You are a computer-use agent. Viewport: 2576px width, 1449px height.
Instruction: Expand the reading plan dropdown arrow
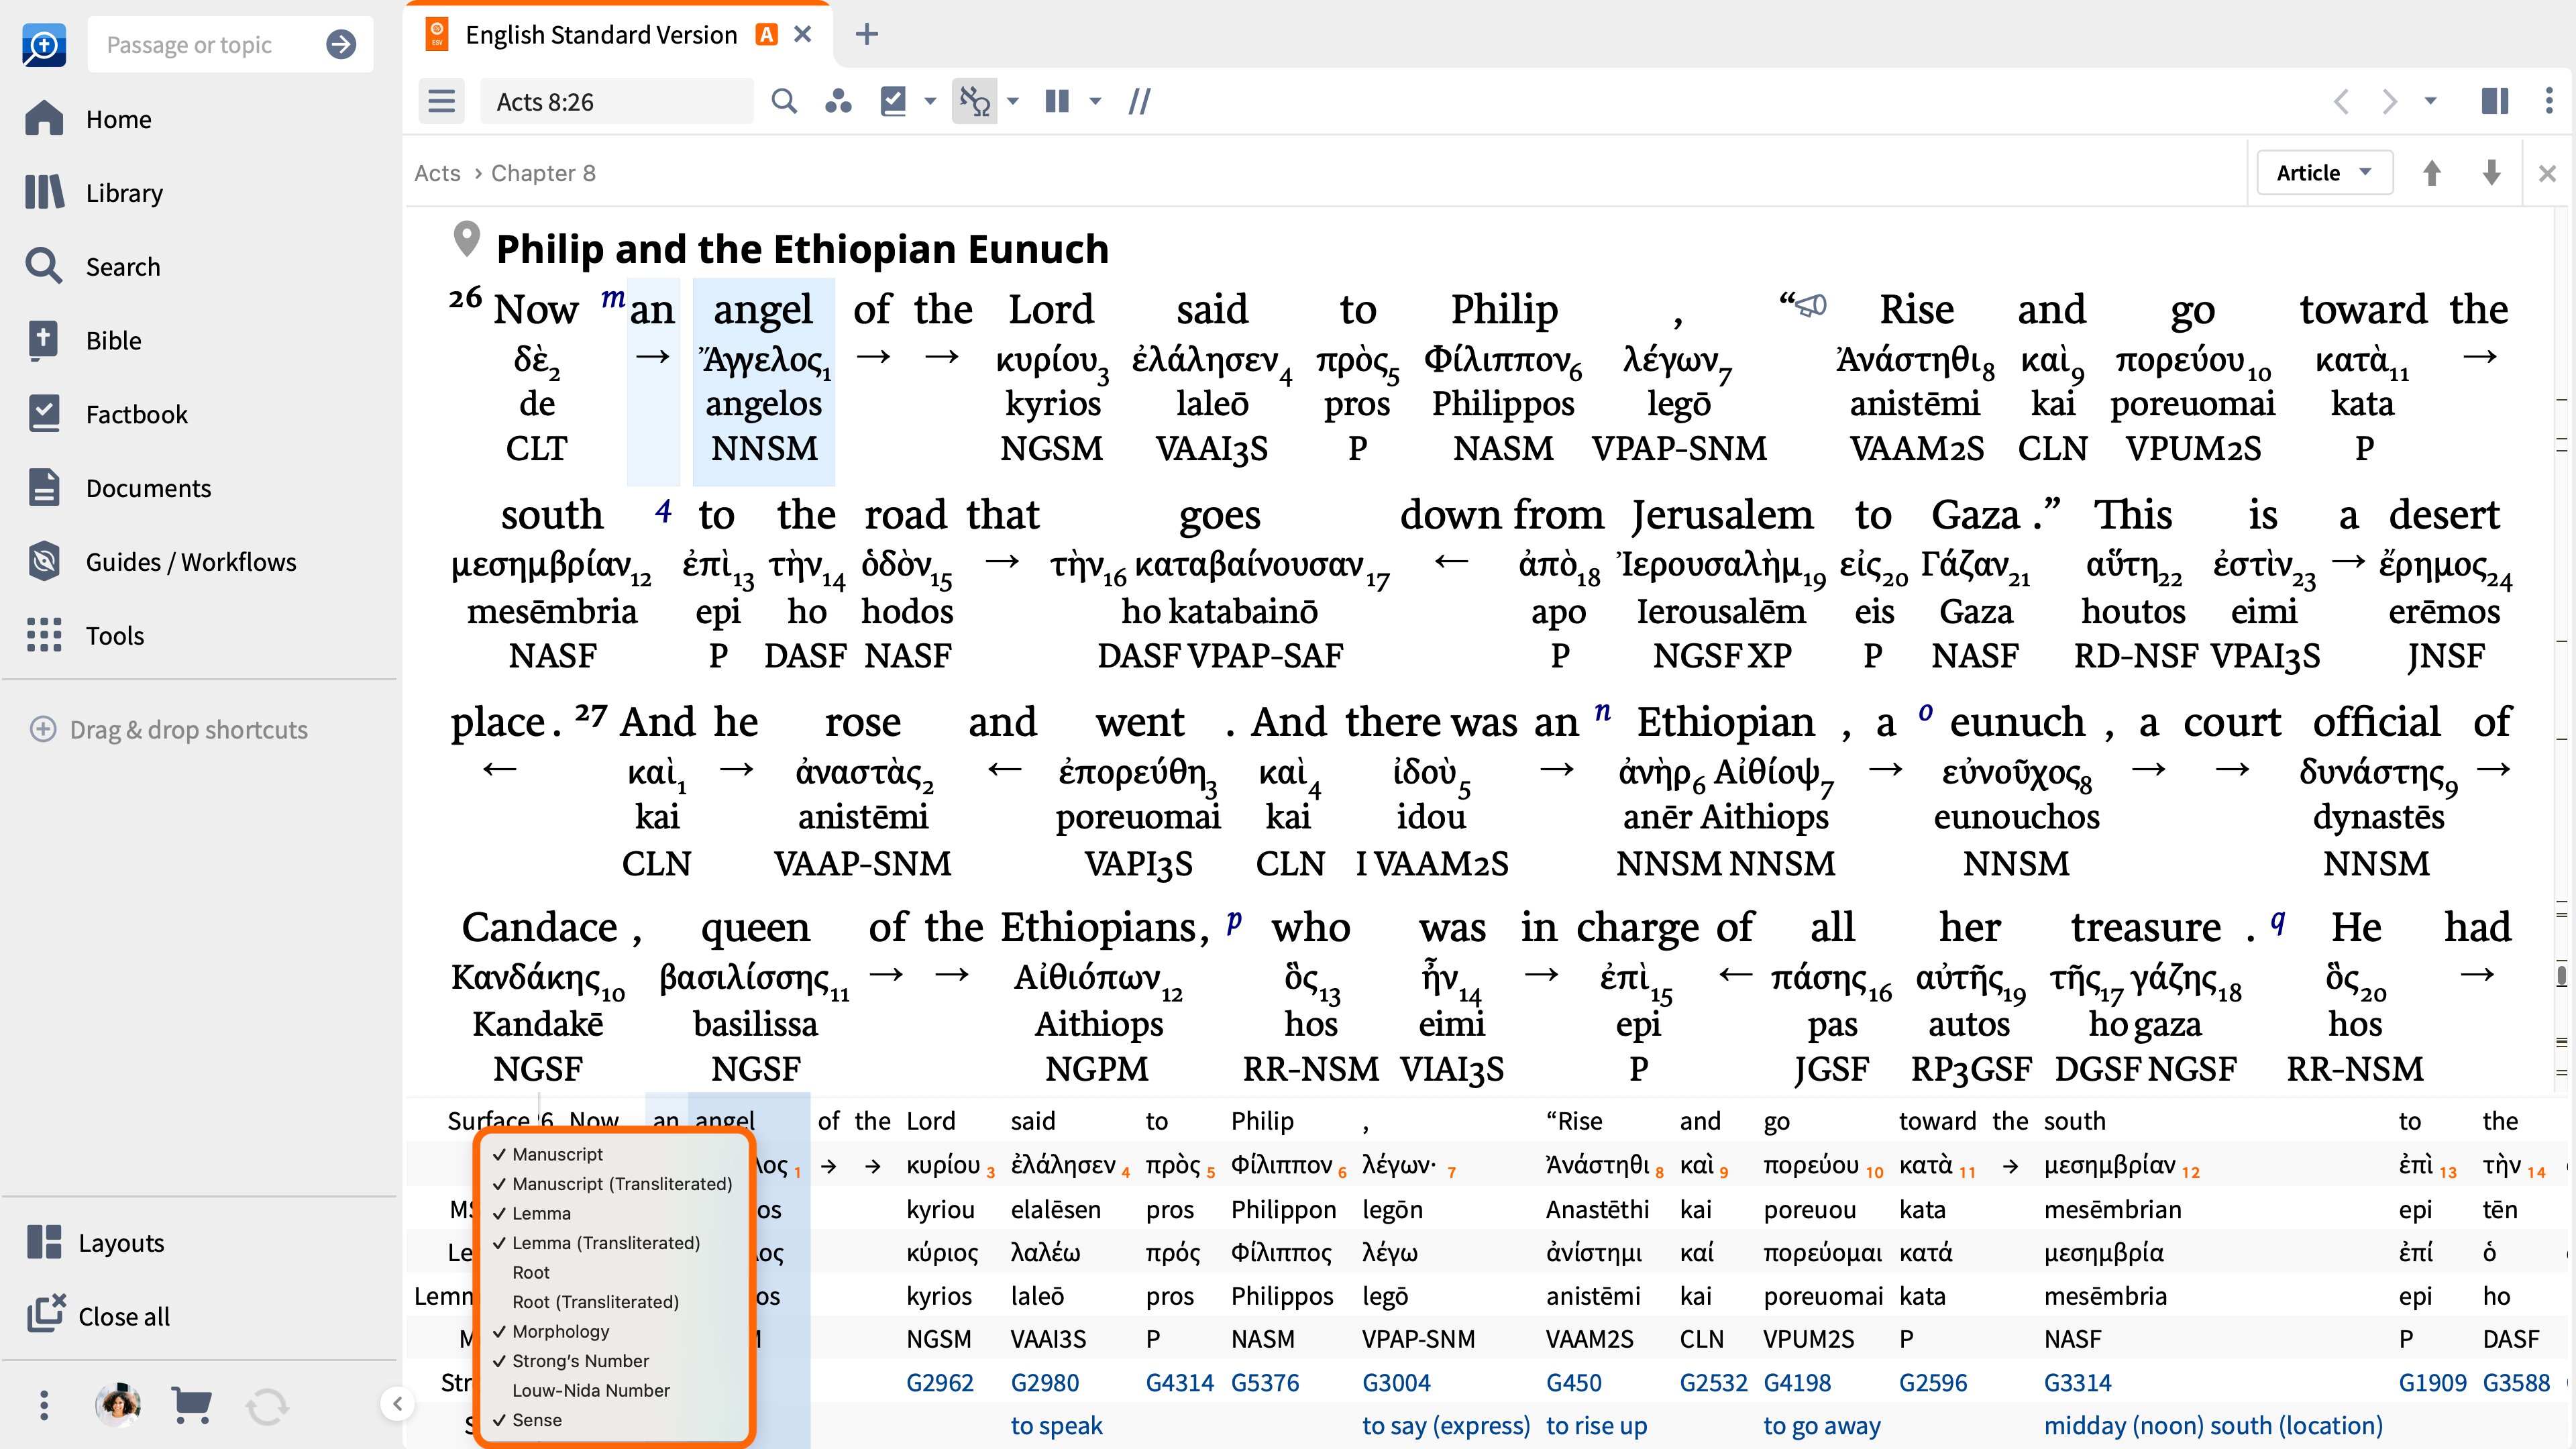click(930, 101)
